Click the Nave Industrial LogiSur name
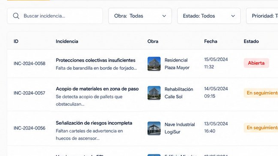The image size is (278, 156). click(180, 128)
